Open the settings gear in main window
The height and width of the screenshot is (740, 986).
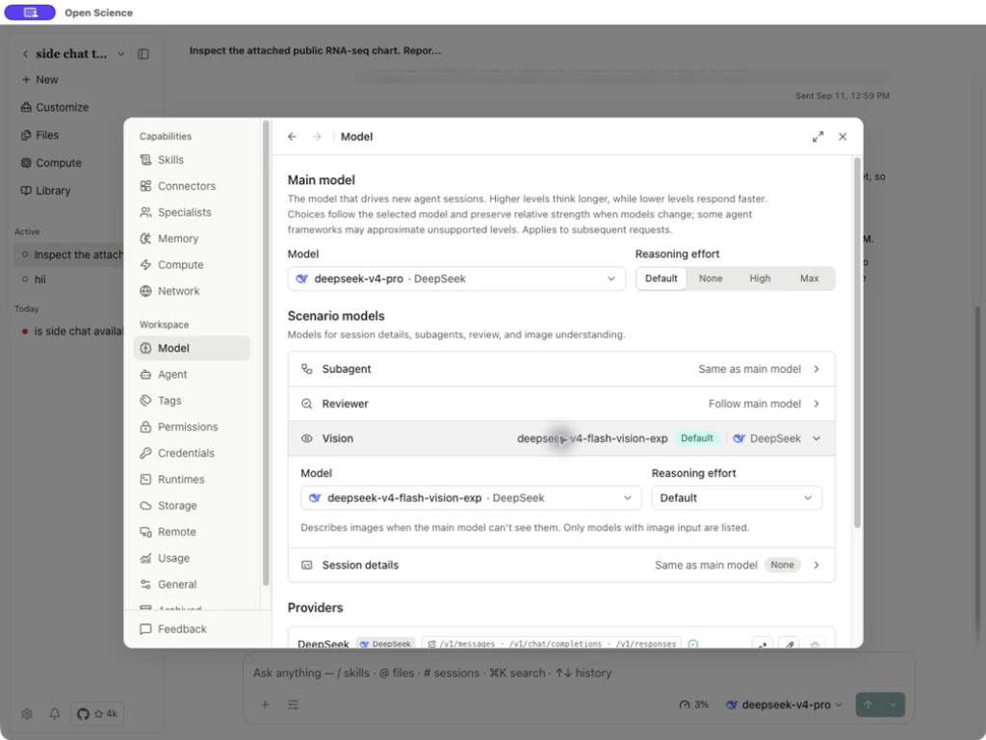pyautogui.click(x=26, y=714)
